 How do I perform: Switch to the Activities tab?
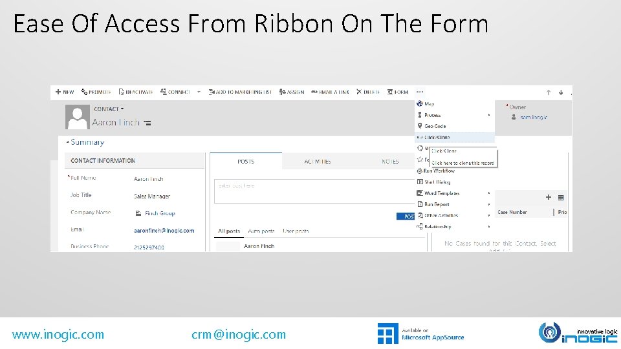pos(318,162)
